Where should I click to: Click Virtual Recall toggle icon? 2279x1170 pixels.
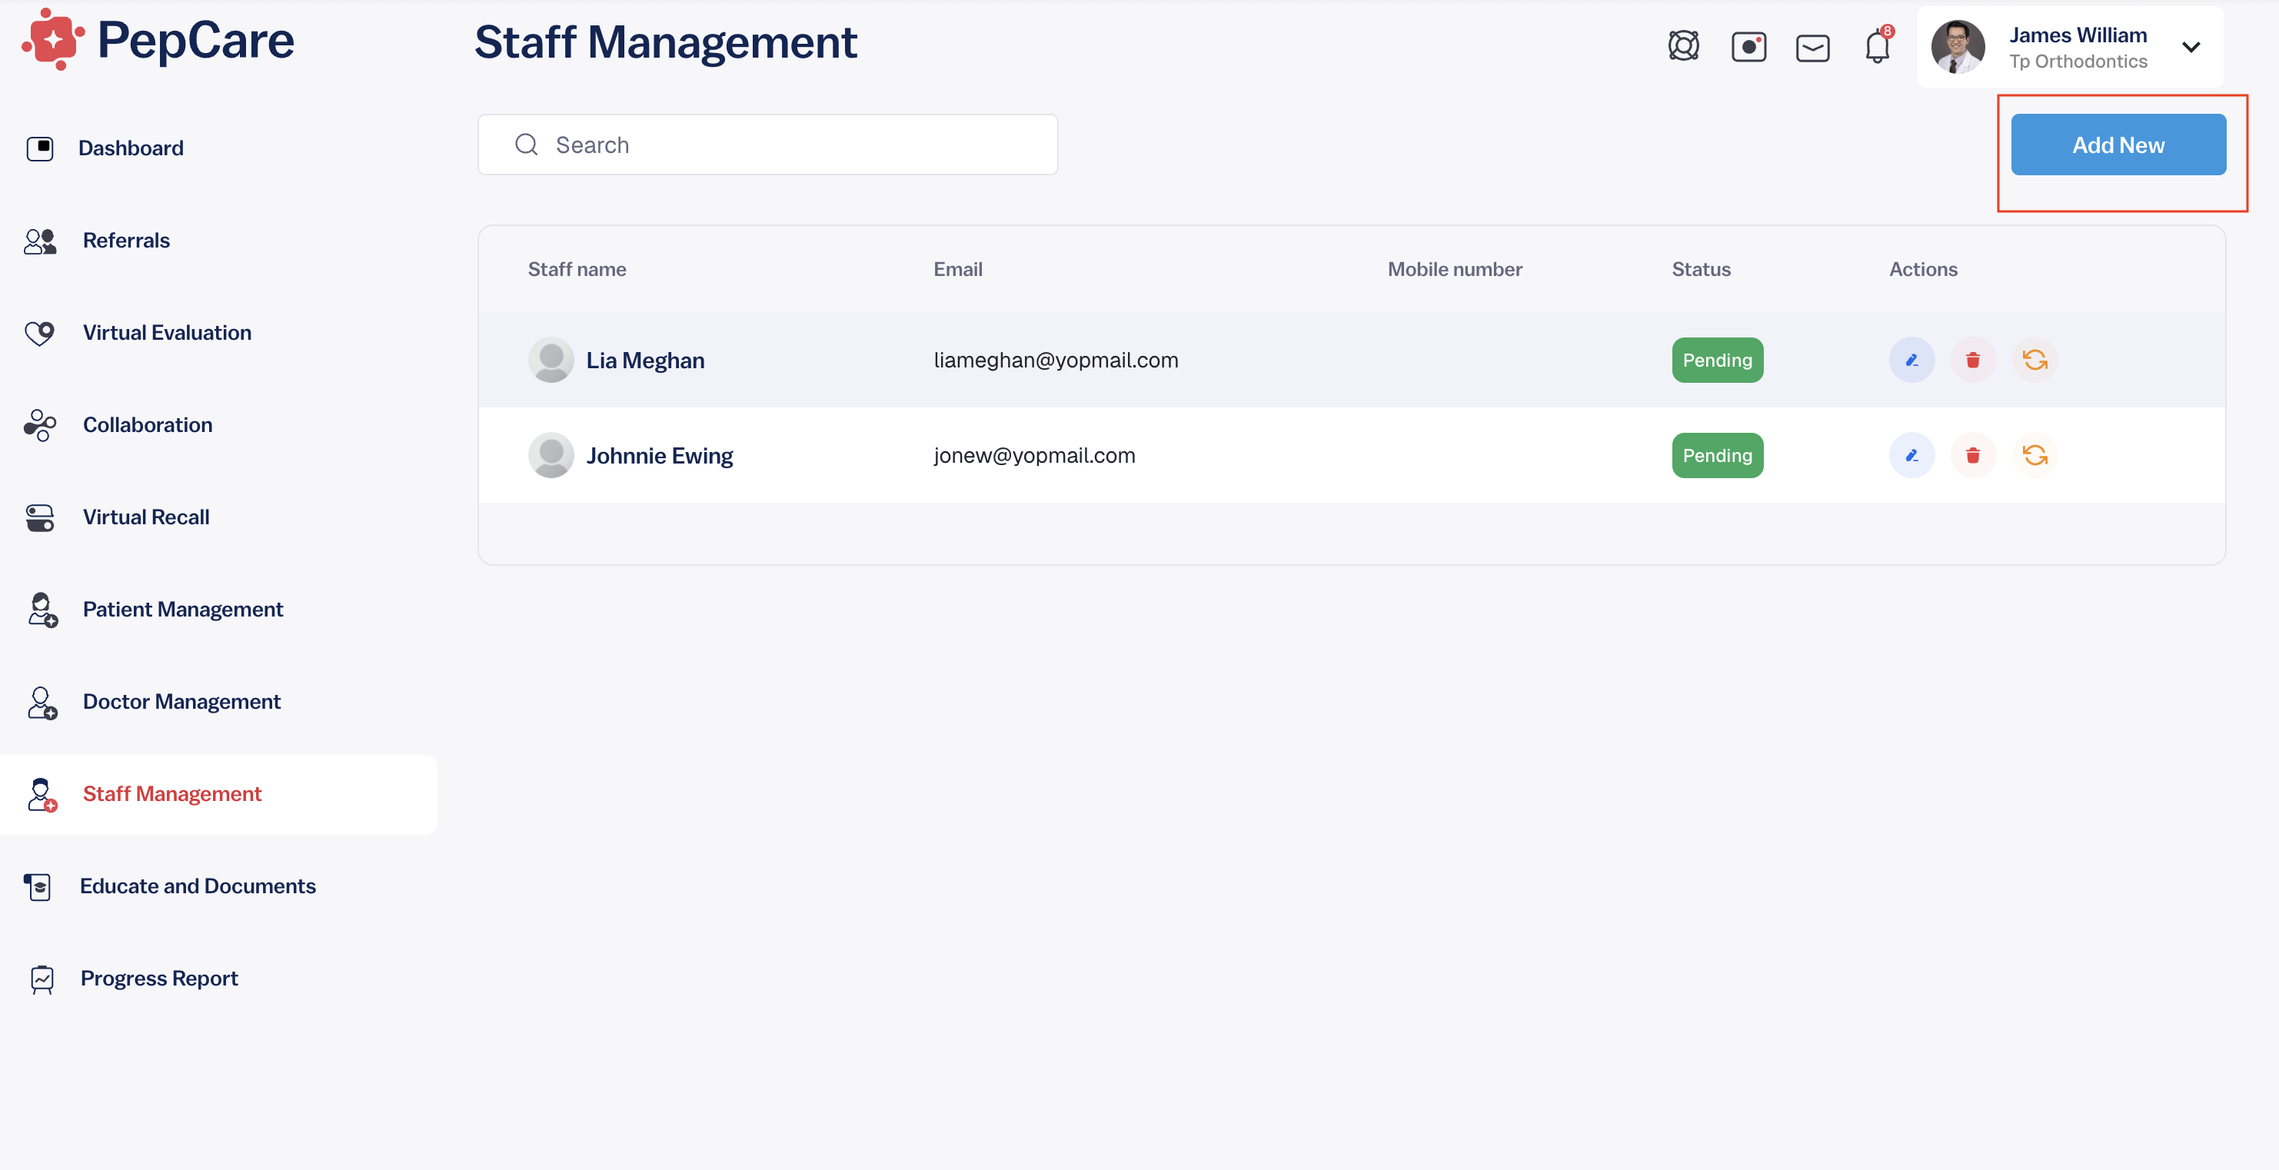40,517
